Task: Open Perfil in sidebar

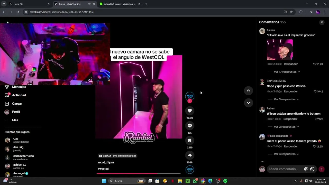Action: 15,112
